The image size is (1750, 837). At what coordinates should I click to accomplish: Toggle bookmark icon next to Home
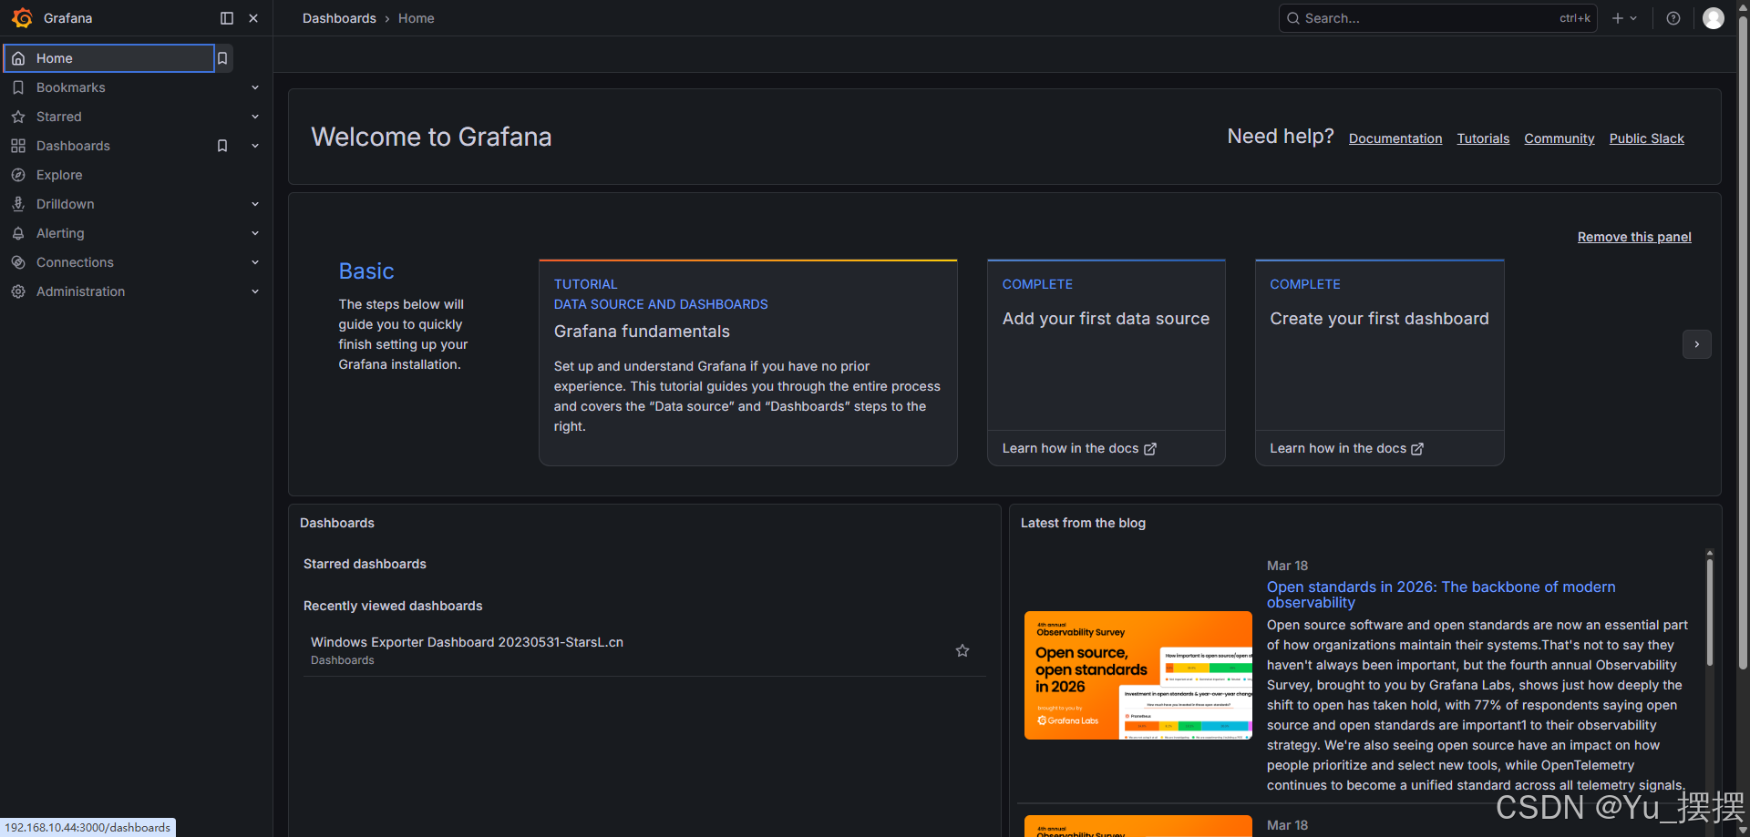coord(222,58)
